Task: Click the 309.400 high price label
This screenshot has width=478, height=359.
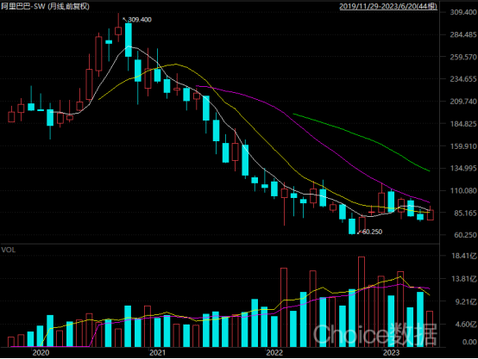Action: [140, 20]
